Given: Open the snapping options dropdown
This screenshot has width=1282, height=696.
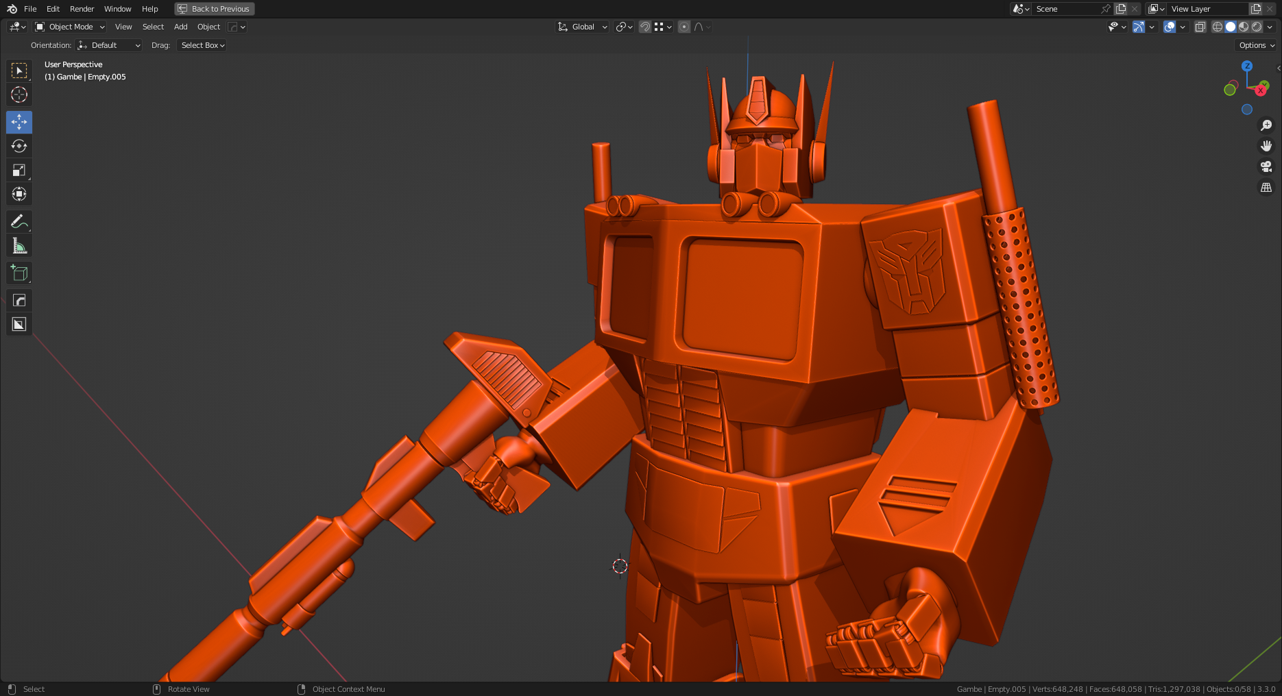Looking at the screenshot, I should coord(663,27).
